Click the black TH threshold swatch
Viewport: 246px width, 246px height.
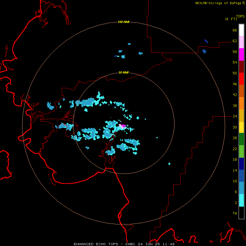(x=241, y=213)
